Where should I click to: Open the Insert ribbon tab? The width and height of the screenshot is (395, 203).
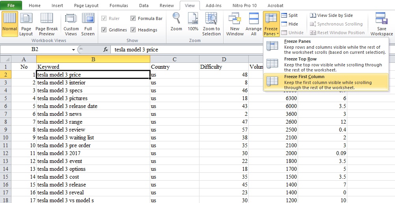coord(58,5)
